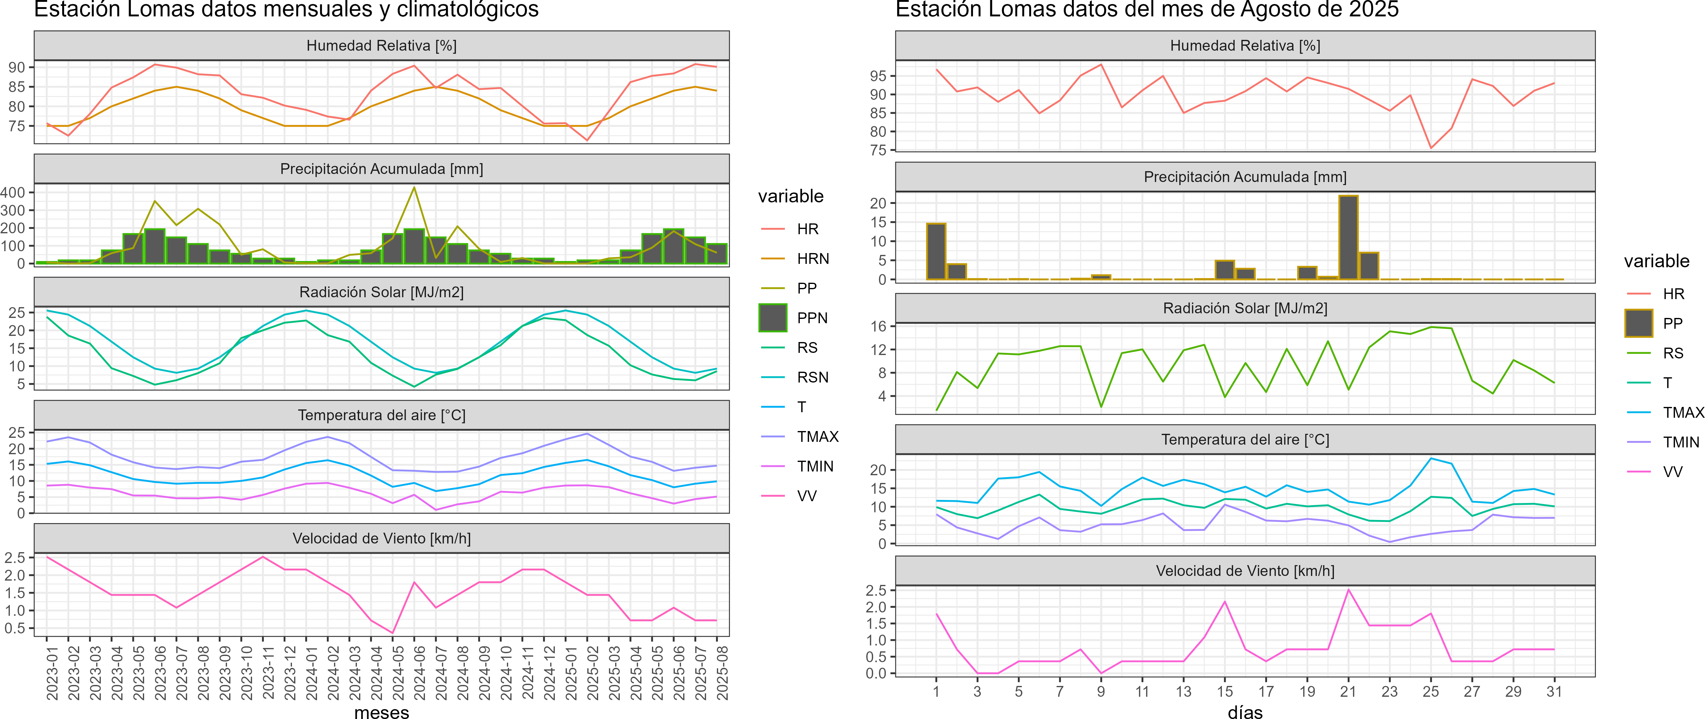The width and height of the screenshot is (1705, 719).
Task: Click the dark PP legend box, right
Action: pyautogui.click(x=1638, y=324)
